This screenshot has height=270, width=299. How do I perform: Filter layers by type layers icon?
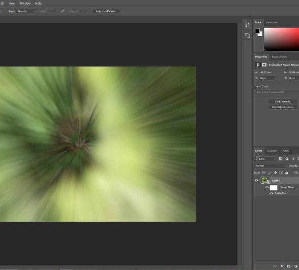pos(293,159)
